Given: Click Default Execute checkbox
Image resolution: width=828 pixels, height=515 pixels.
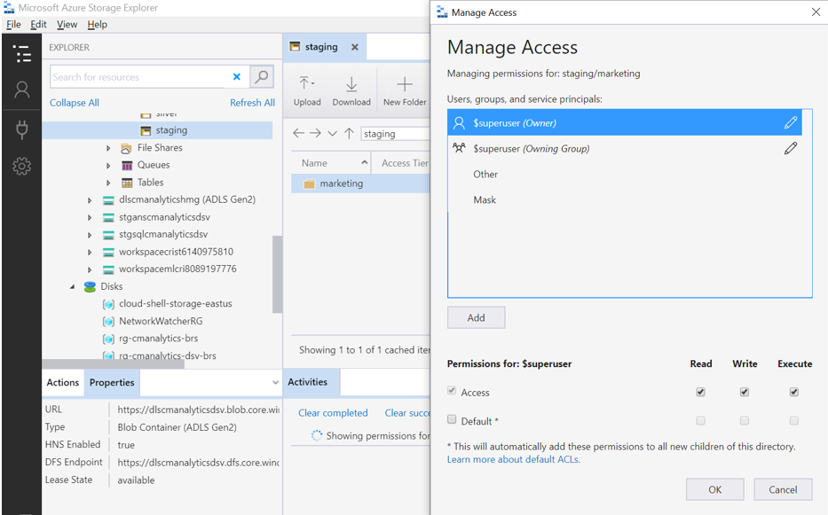Looking at the screenshot, I should tap(793, 420).
